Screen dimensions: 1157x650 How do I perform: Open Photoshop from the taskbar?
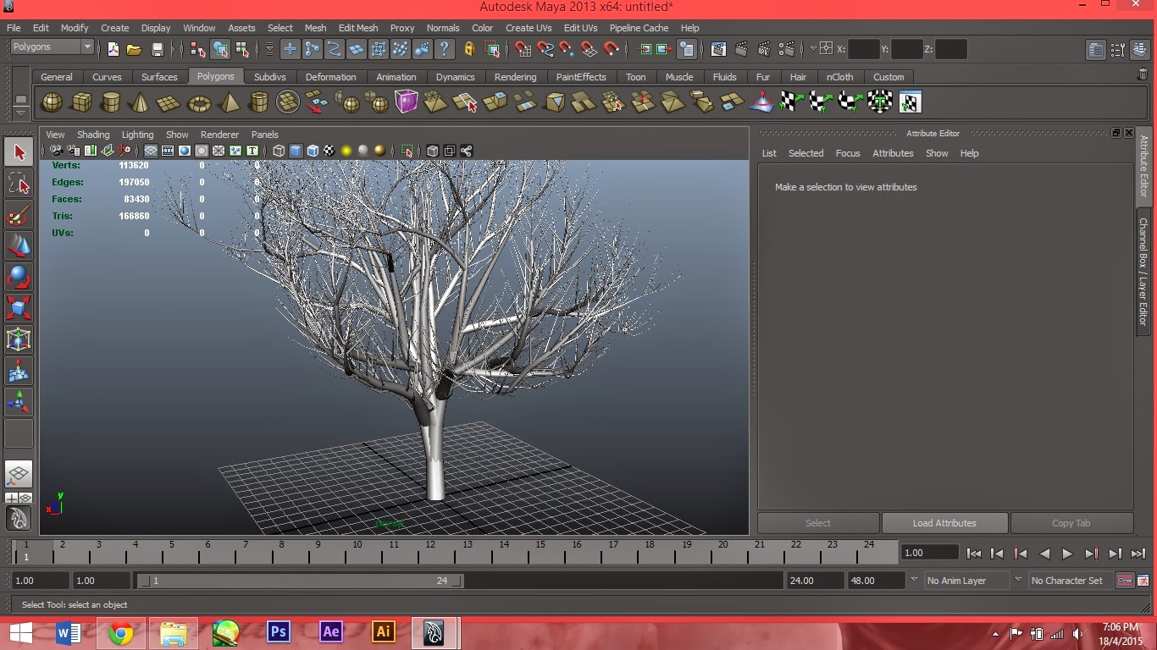[278, 632]
